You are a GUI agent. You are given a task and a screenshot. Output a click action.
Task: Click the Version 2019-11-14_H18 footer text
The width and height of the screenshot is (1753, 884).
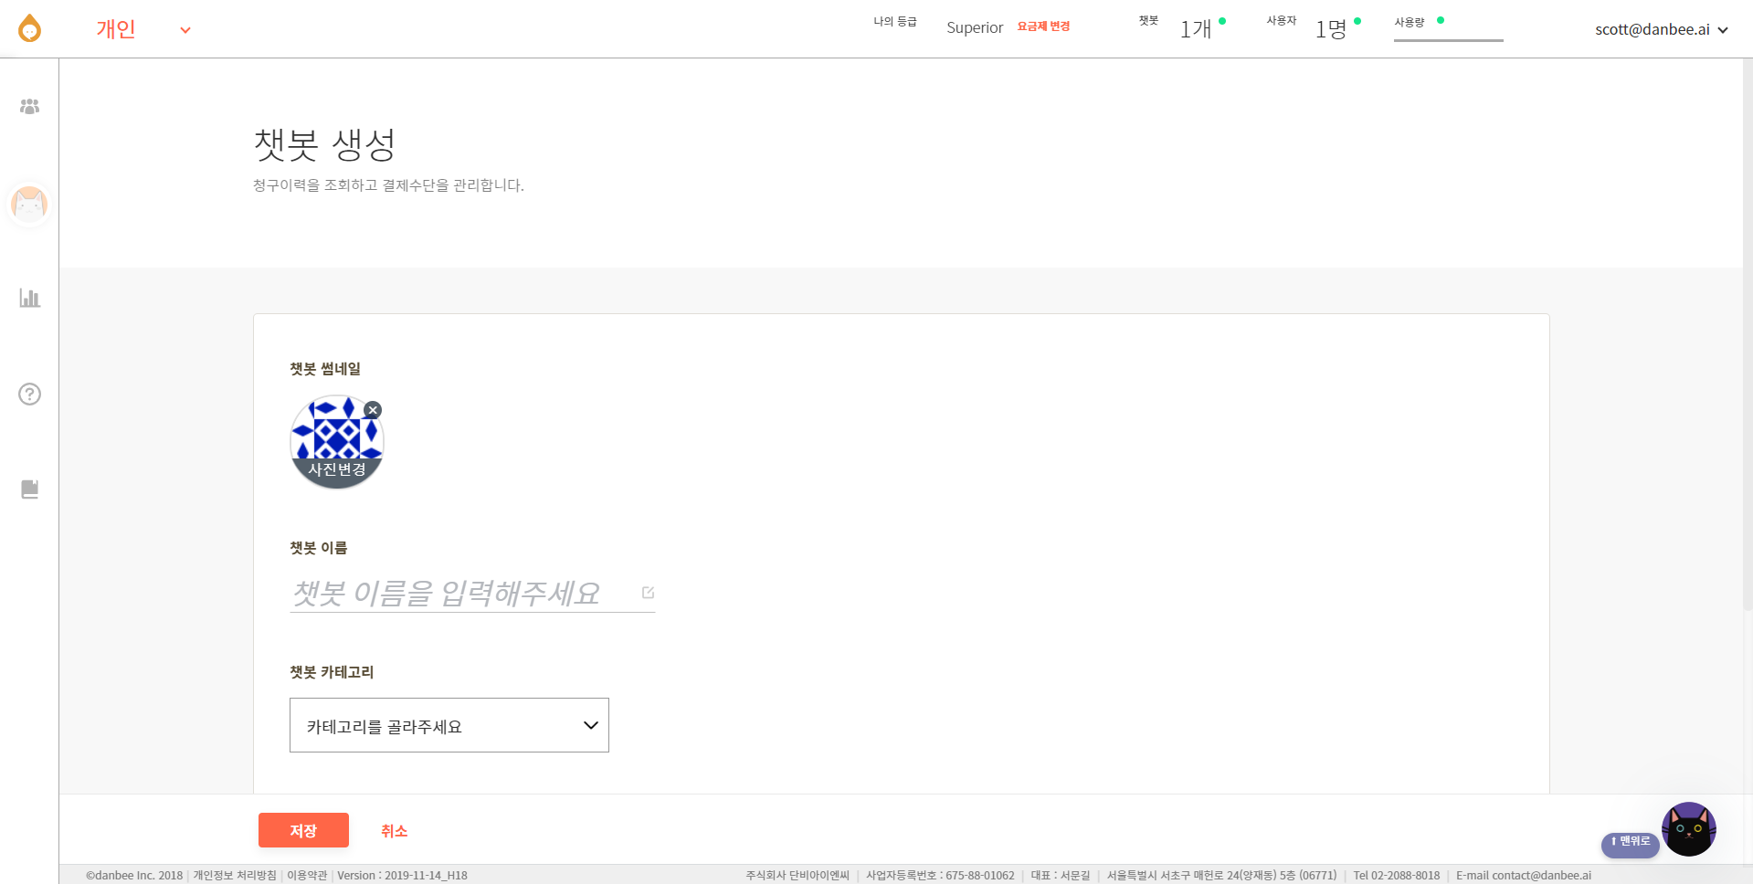402,875
